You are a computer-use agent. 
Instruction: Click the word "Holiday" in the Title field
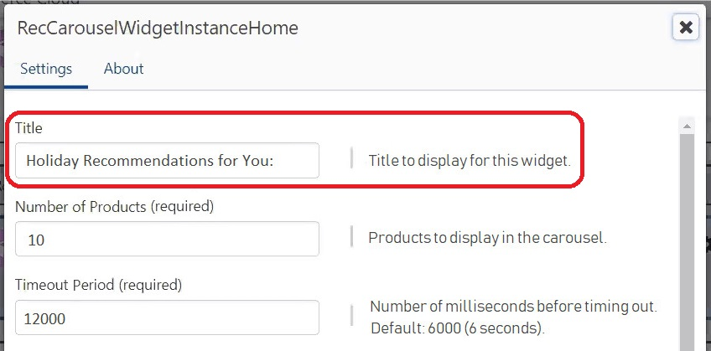coord(52,160)
